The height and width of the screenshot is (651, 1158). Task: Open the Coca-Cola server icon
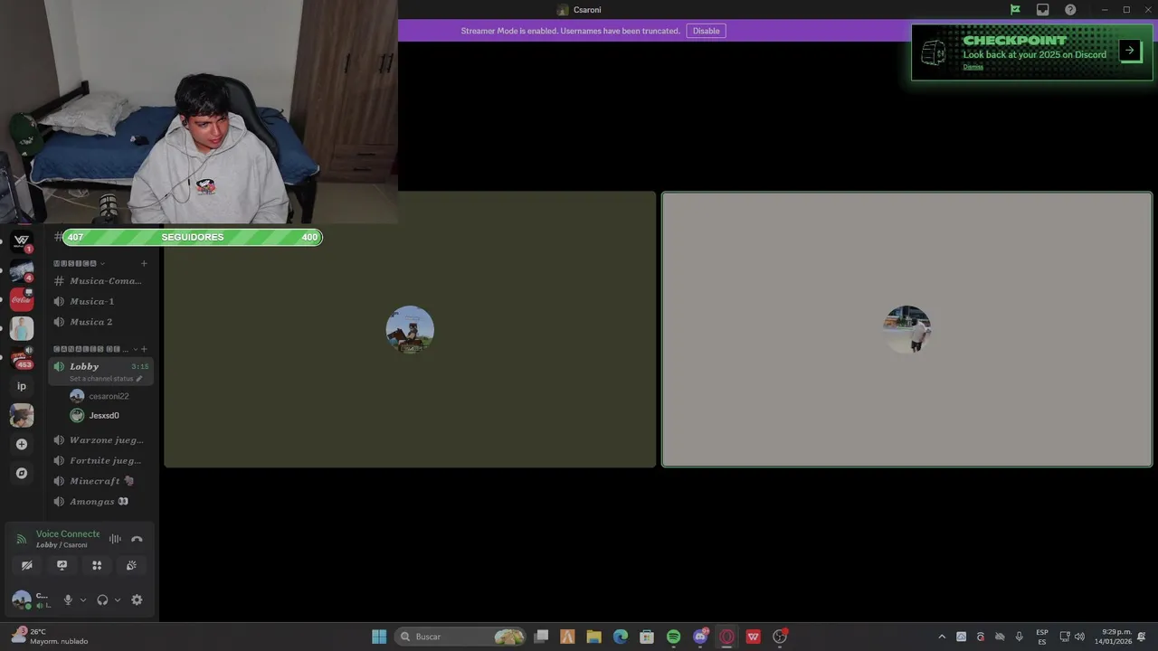coord(22,299)
